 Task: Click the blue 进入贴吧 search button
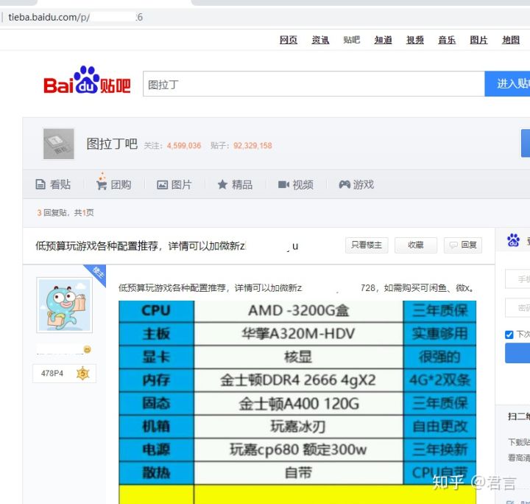coord(507,83)
